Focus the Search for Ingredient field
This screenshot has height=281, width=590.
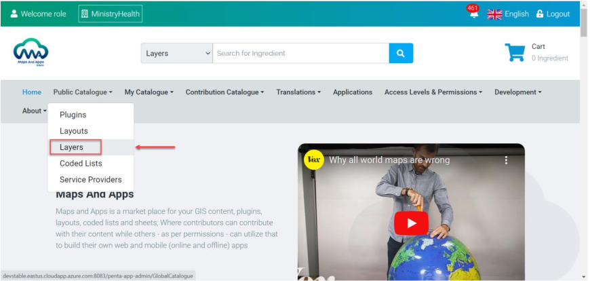[x=300, y=53]
